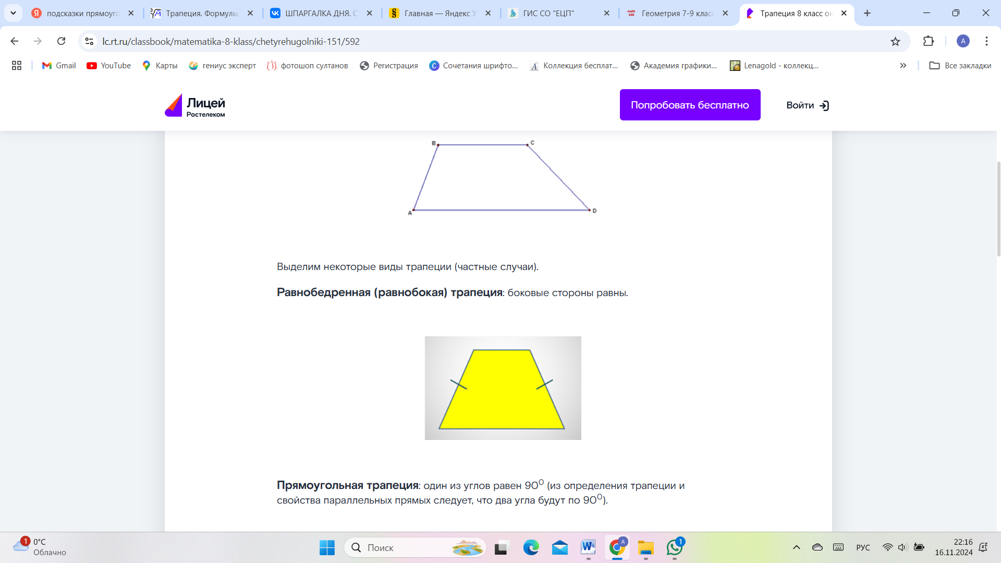Go back to the previous page
Screen dimensions: 1001x563
coord(15,41)
